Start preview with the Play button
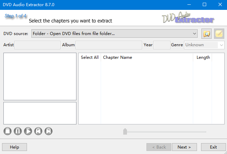This screenshot has width=227, height=154. pyautogui.click(x=28, y=131)
